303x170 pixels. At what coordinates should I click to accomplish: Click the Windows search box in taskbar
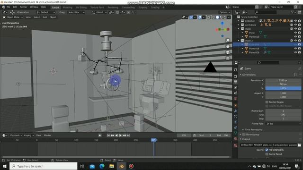[44, 166]
